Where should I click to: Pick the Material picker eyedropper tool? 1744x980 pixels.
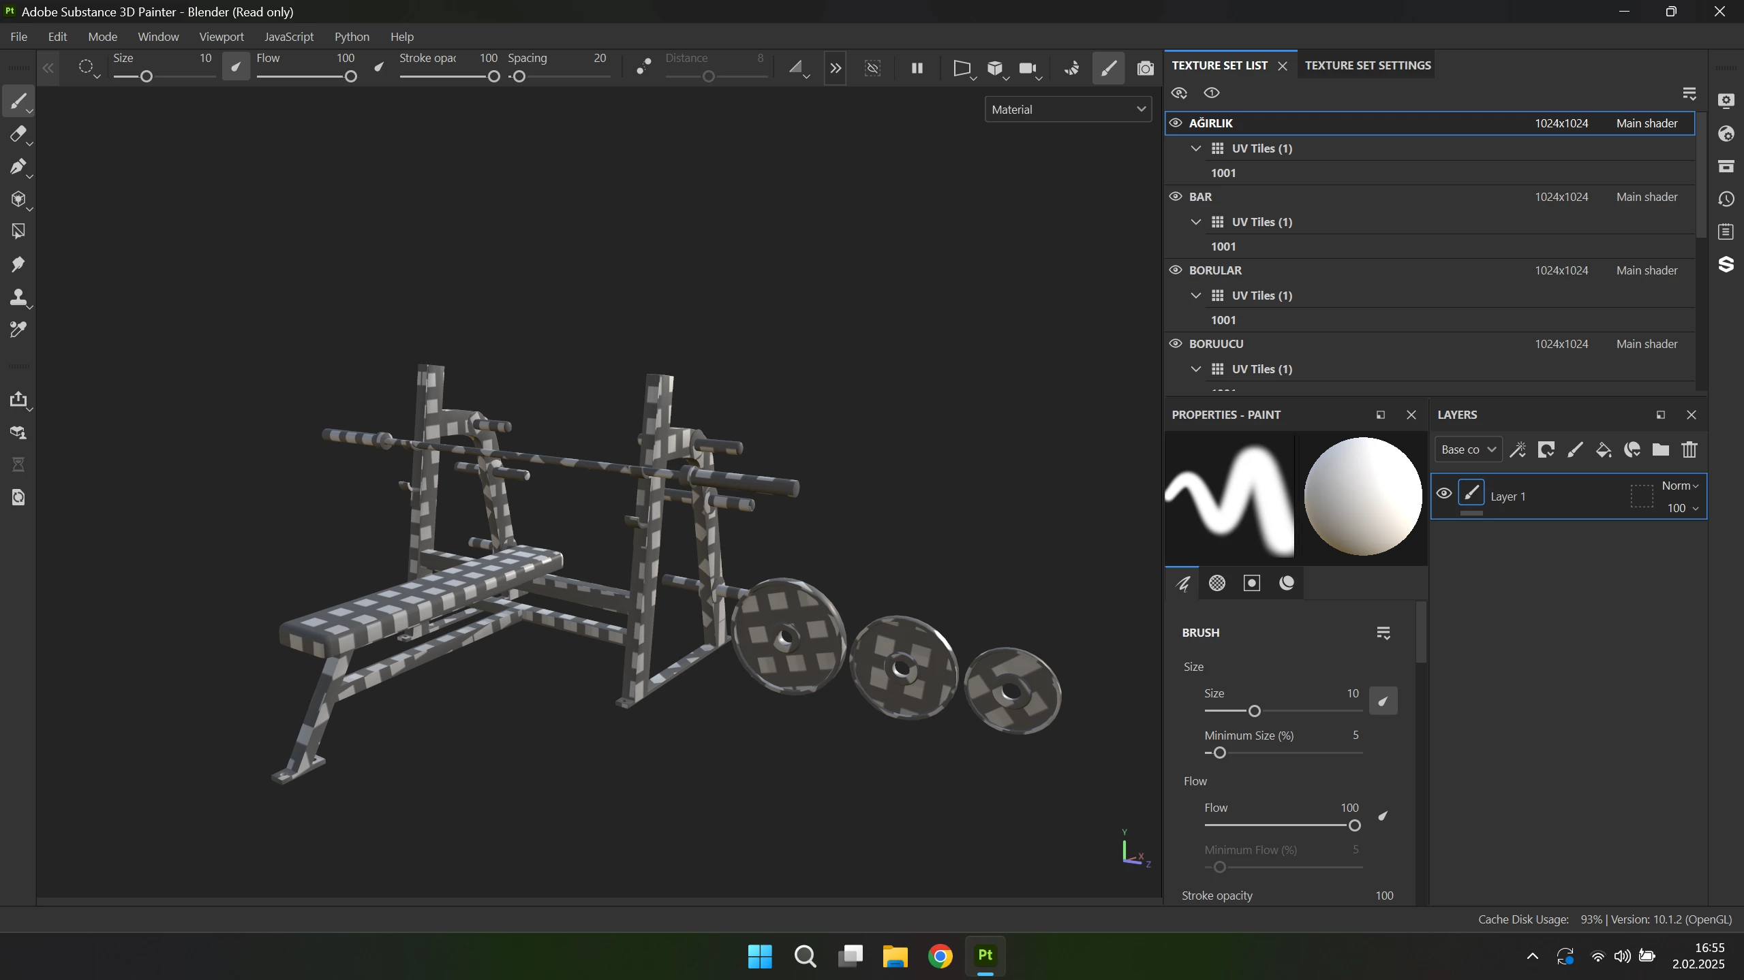(18, 330)
